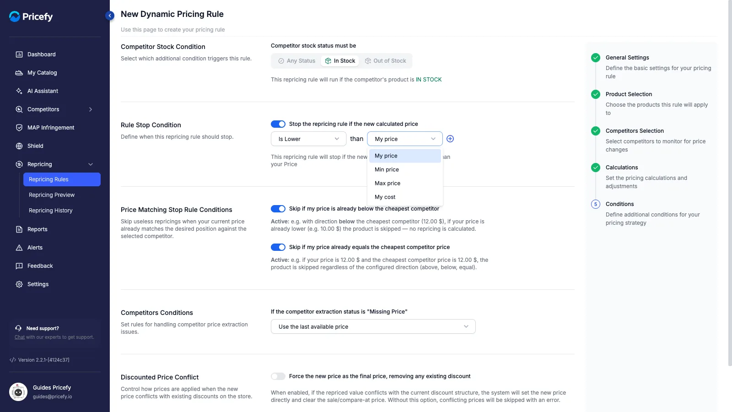Viewport: 732px width, 412px height.
Task: Click the Feedback message icon
Action: (19, 266)
